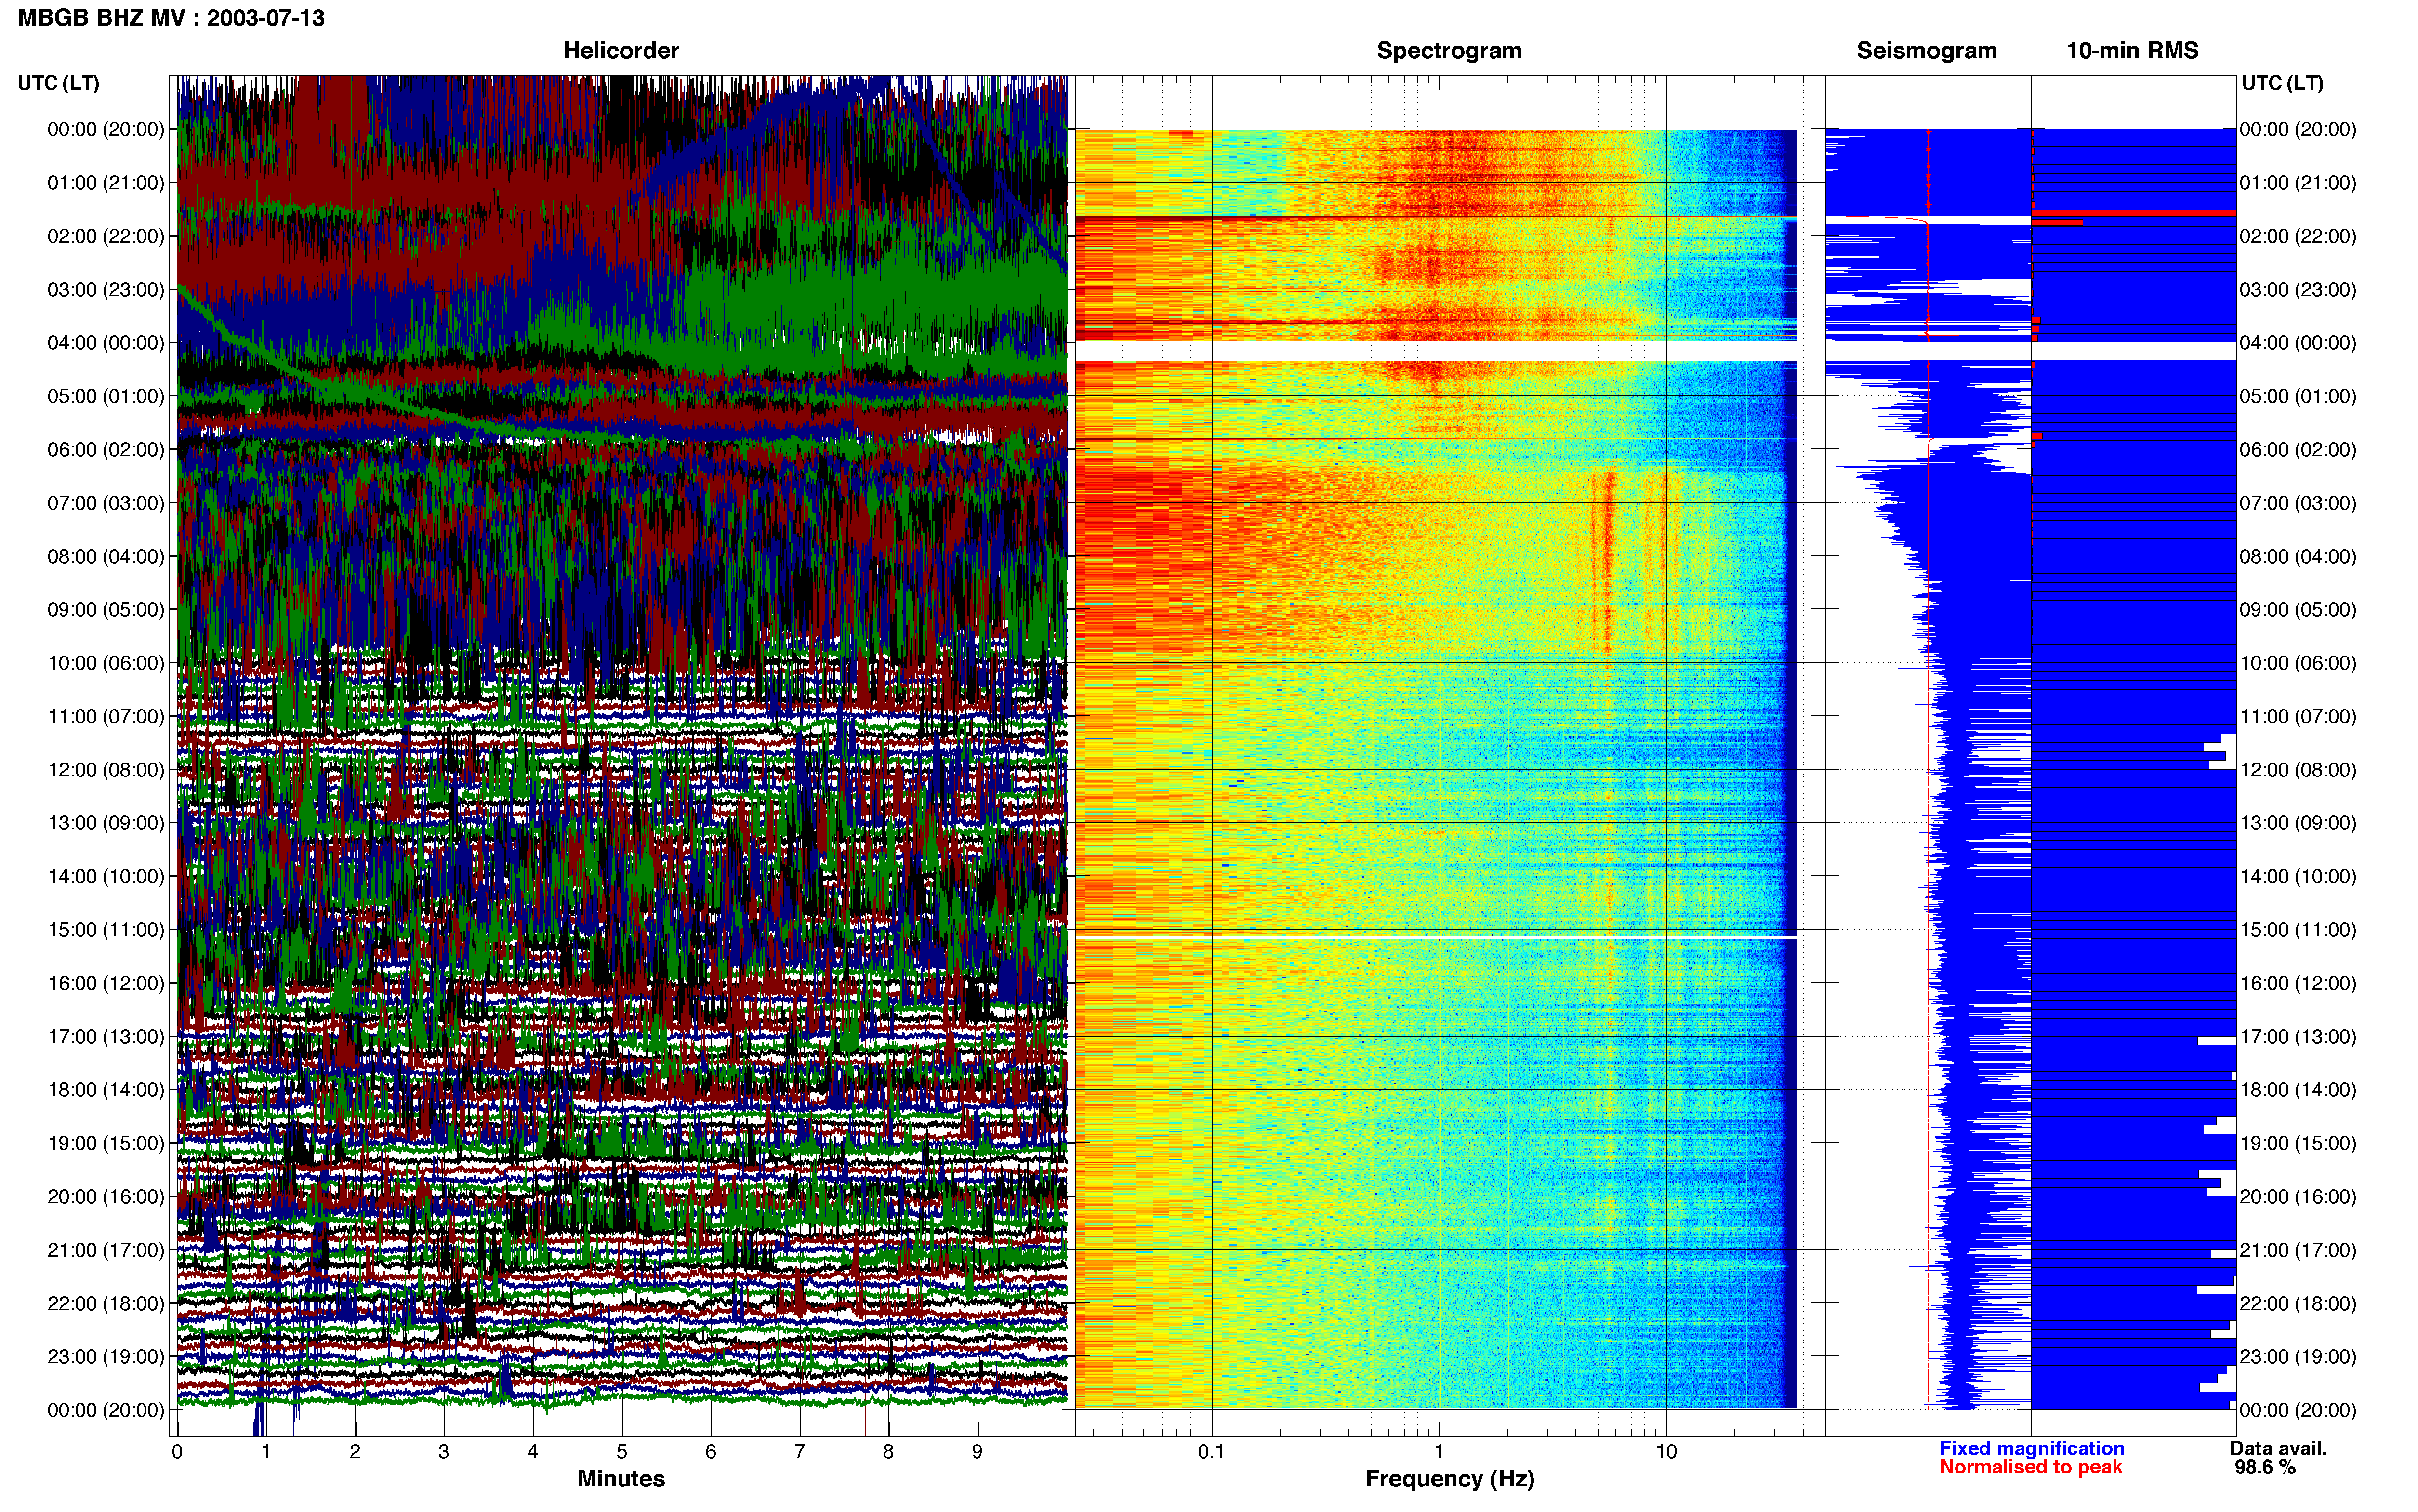Select left time label '15:00 (11:00)'
The image size is (2418, 1512).
[106, 930]
